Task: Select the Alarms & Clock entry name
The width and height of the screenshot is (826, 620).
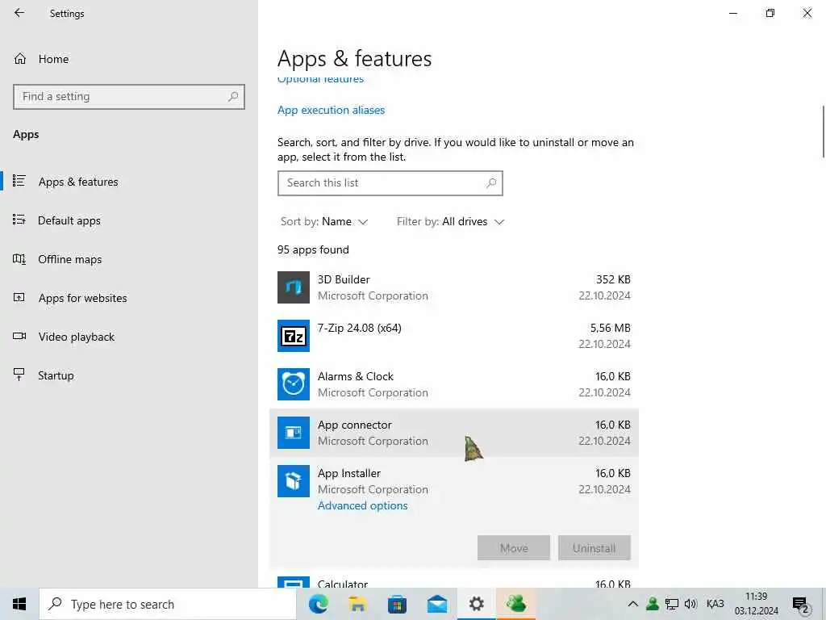Action: [x=356, y=376]
